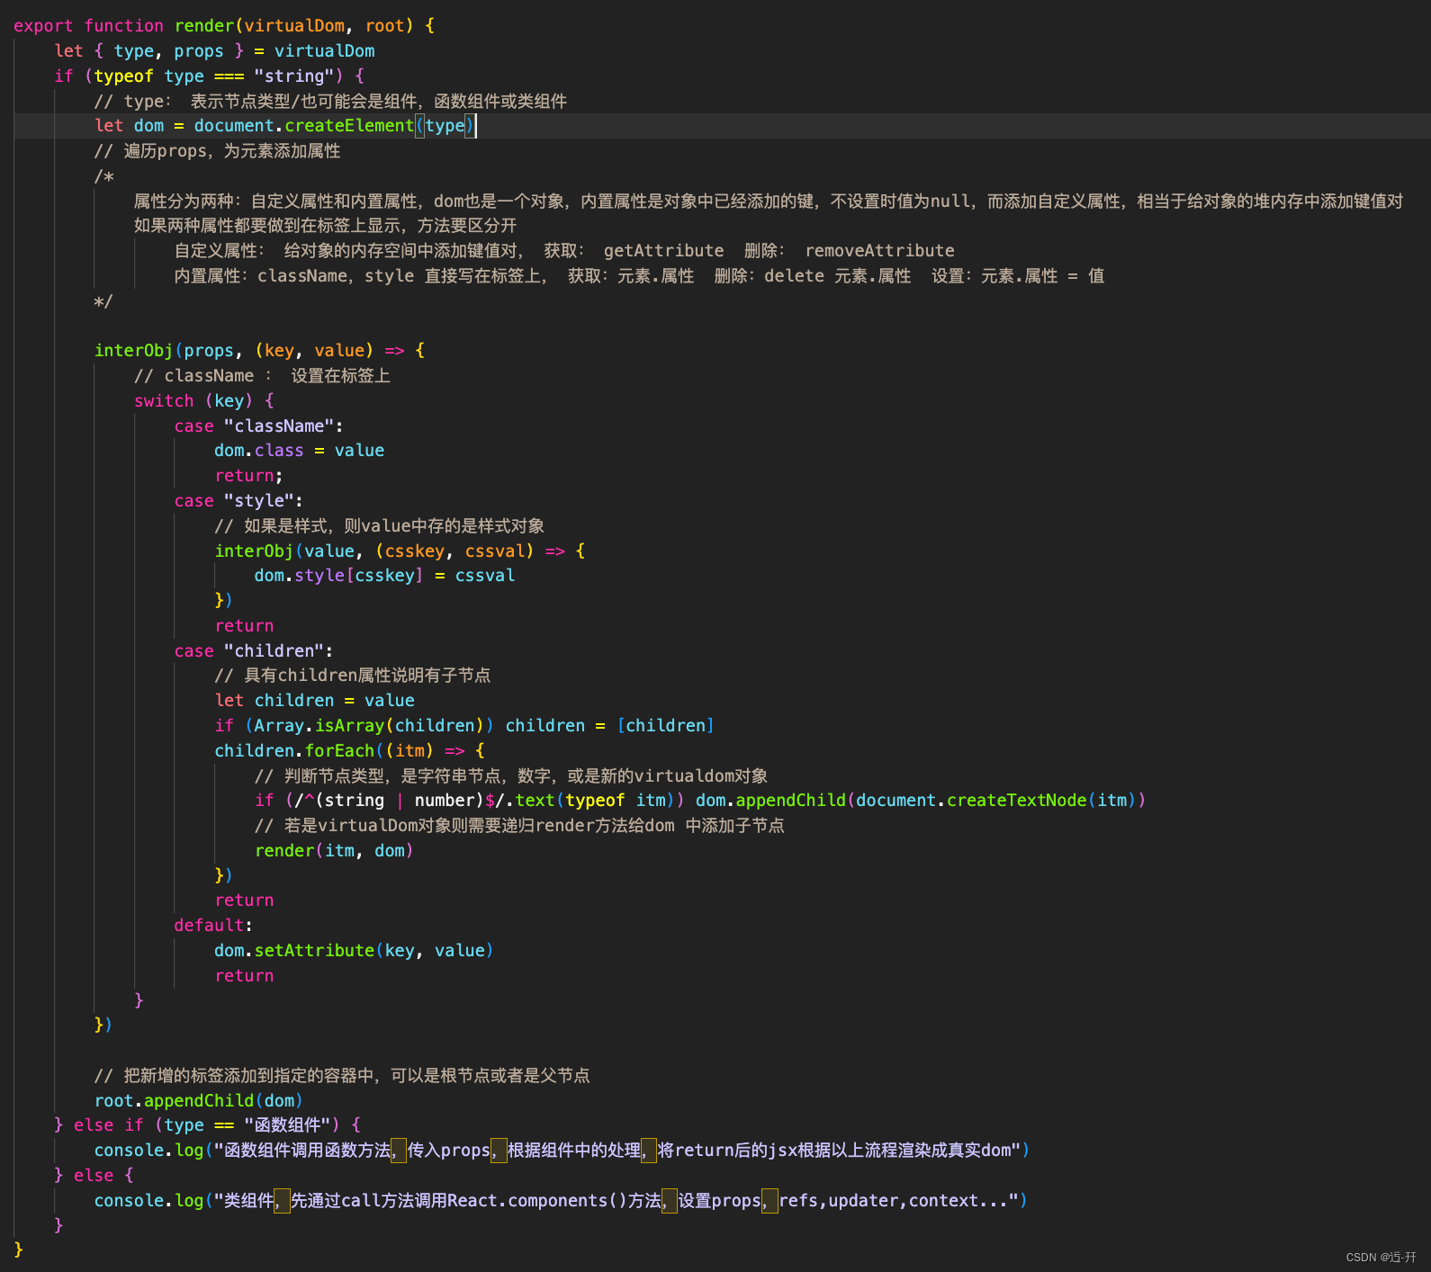Click the comment line starting '如果两种属性都要做到'
This screenshot has width=1431, height=1272.
[325, 226]
